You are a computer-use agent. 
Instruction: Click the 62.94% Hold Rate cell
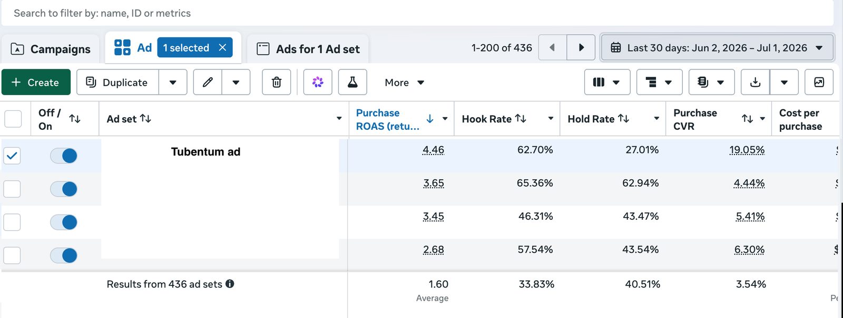[640, 183]
